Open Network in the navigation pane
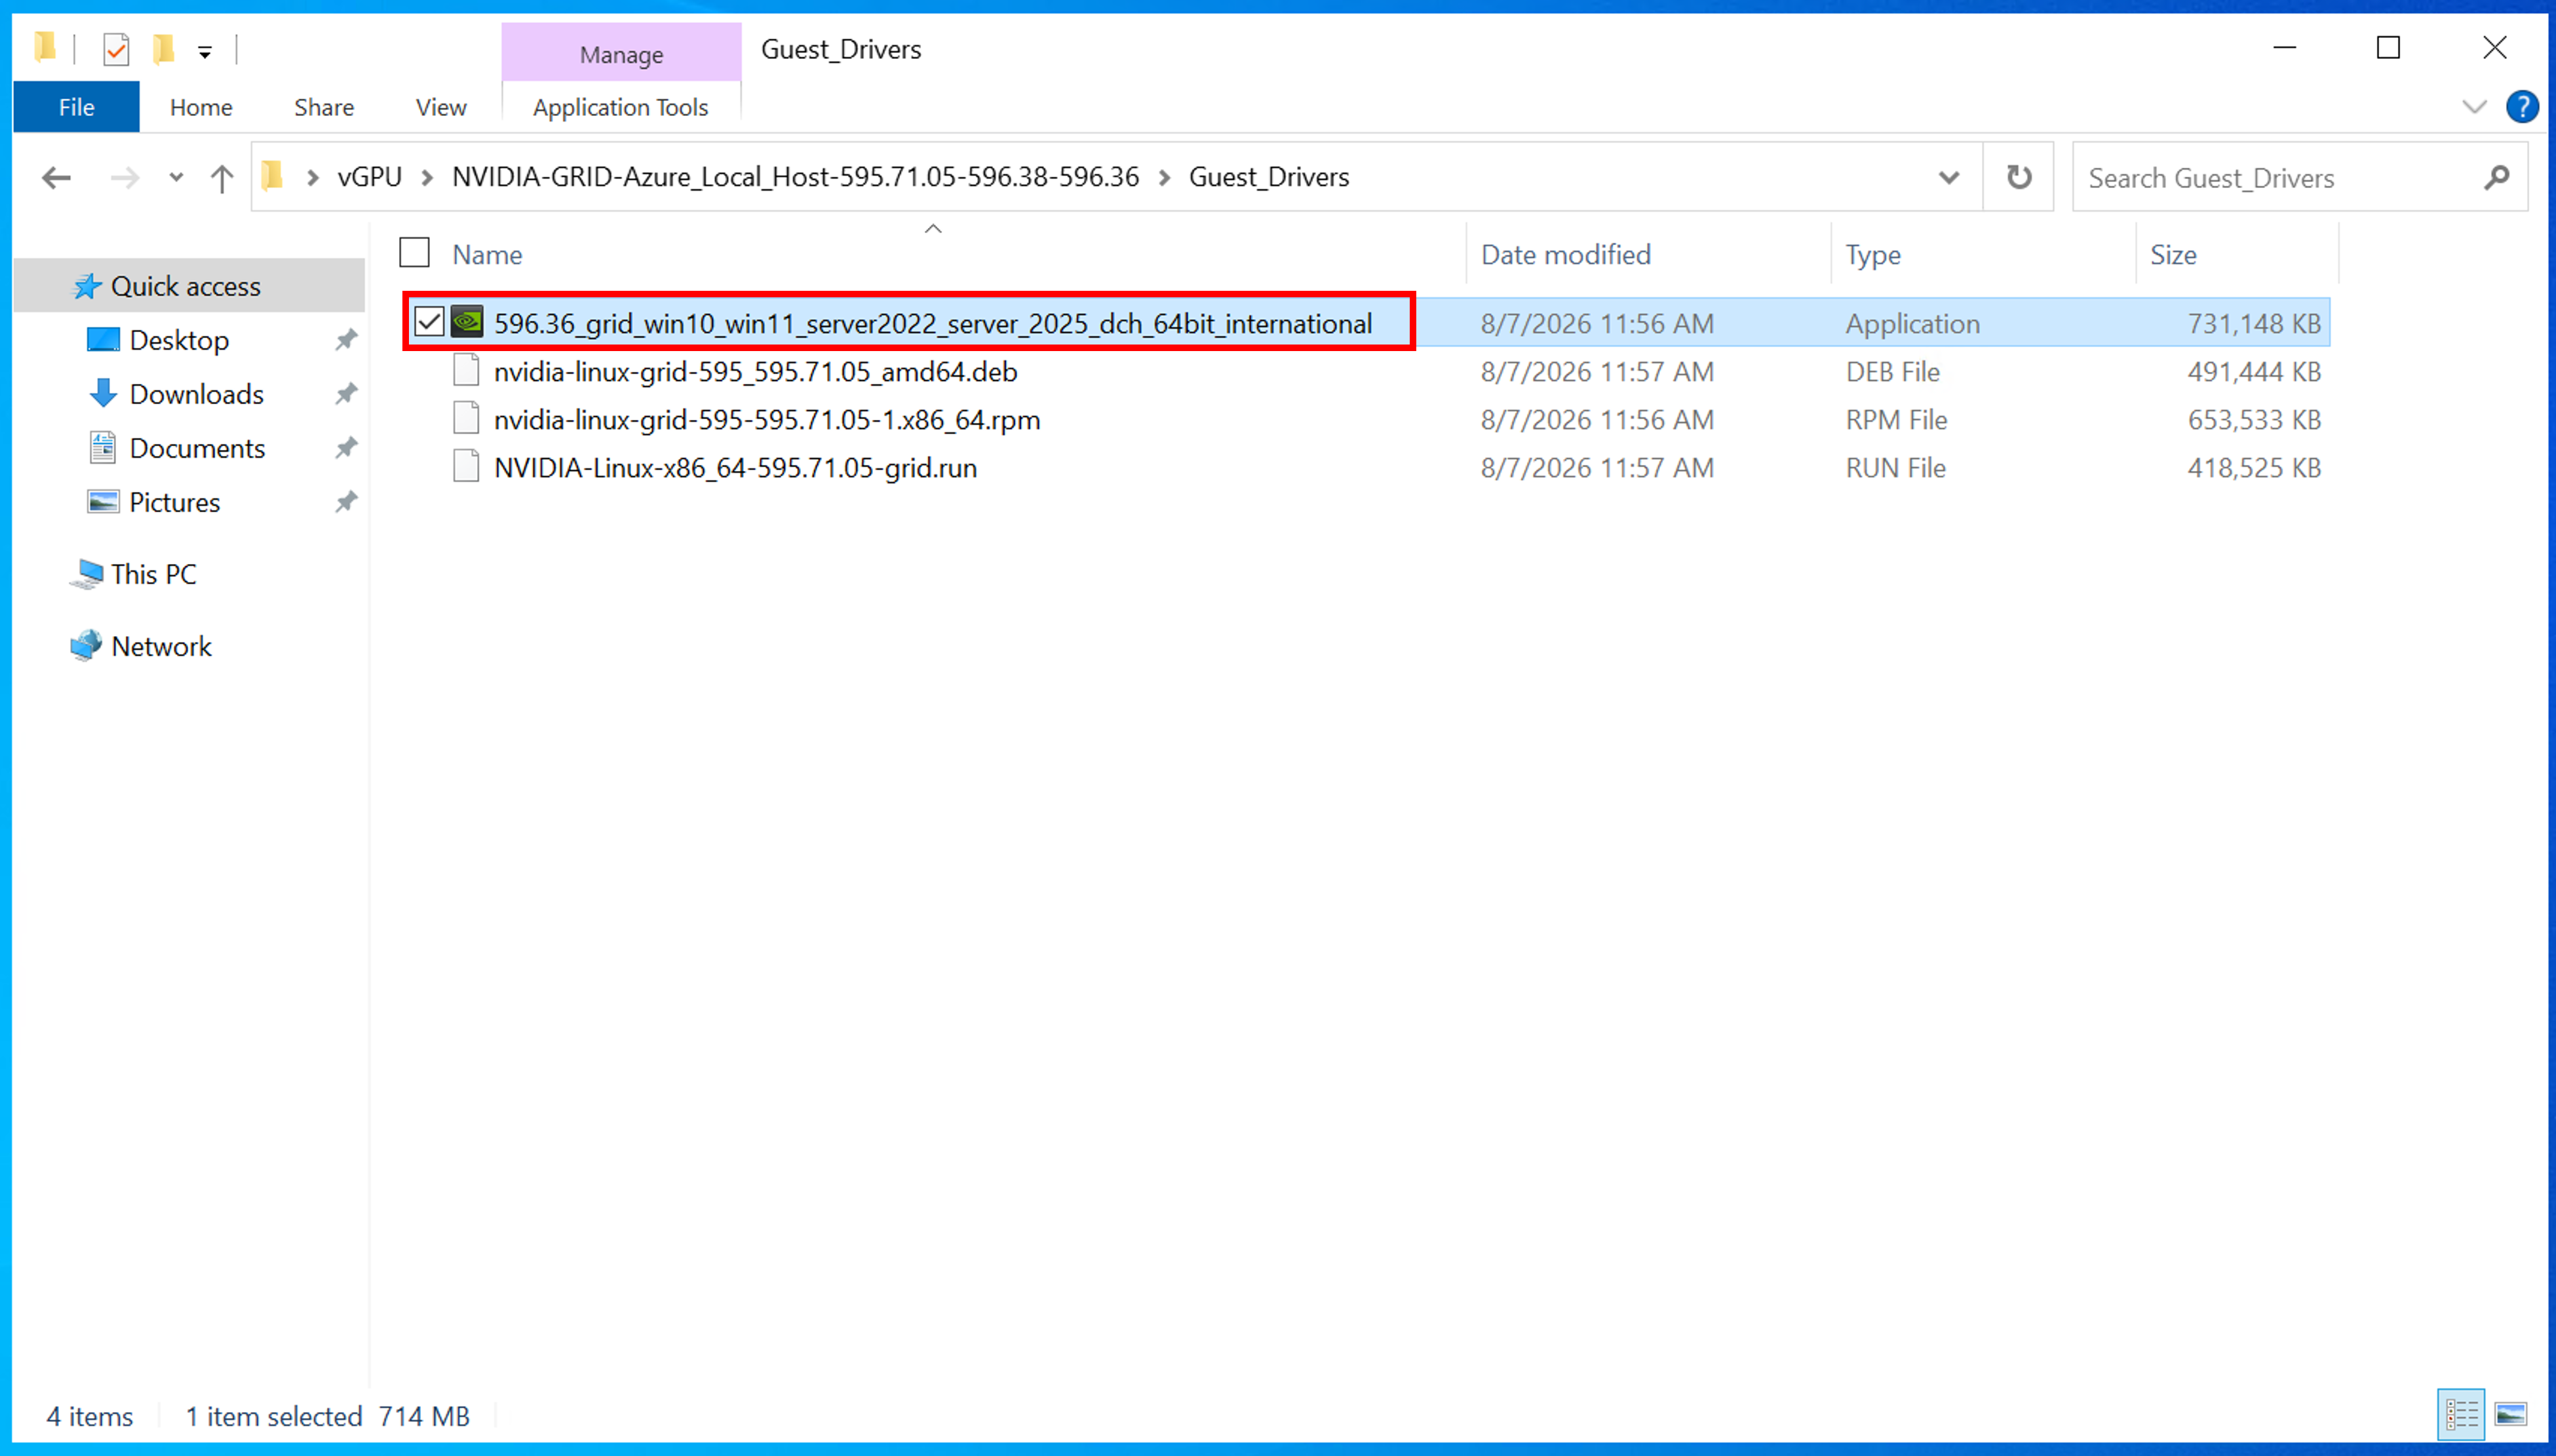The width and height of the screenshot is (2556, 1456). tap(161, 646)
